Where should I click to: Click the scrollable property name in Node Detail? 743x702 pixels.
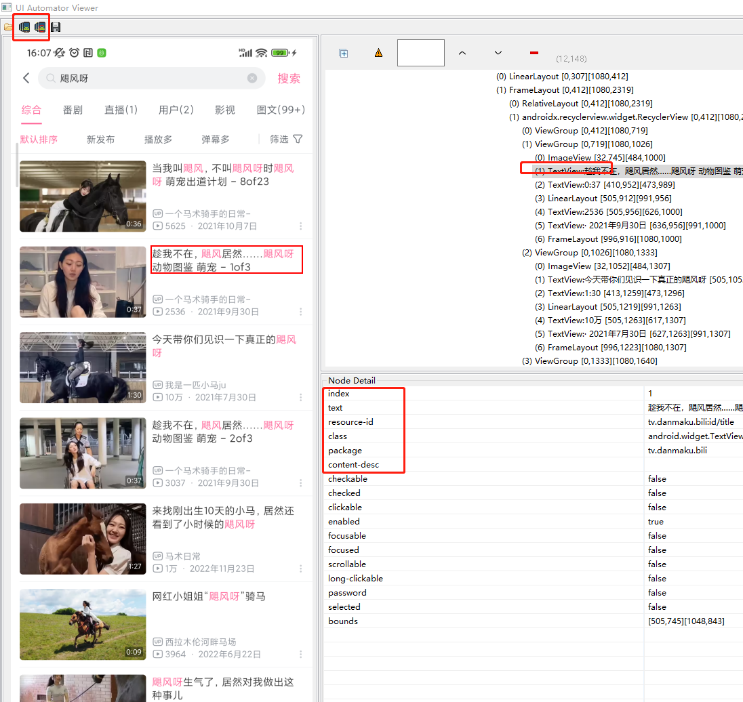tap(347, 564)
